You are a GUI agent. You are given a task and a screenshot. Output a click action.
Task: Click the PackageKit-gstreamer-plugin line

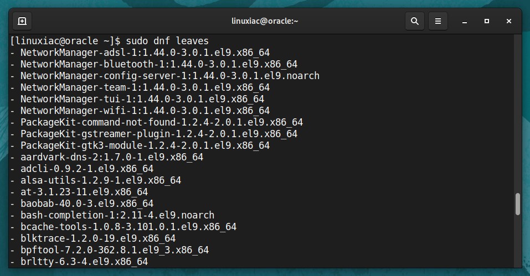(154, 134)
